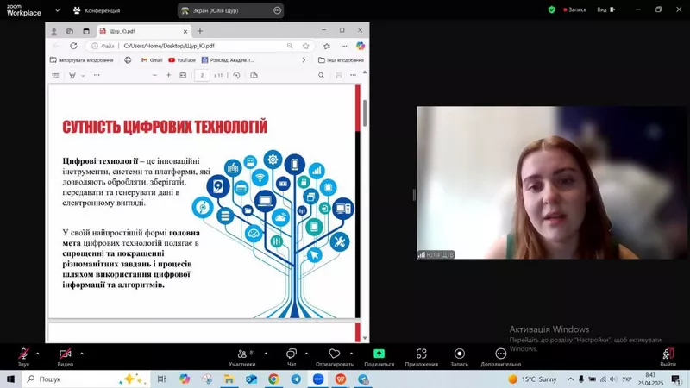690x388 pixels.
Task: Open a new tab with plus button
Action: coord(200,31)
